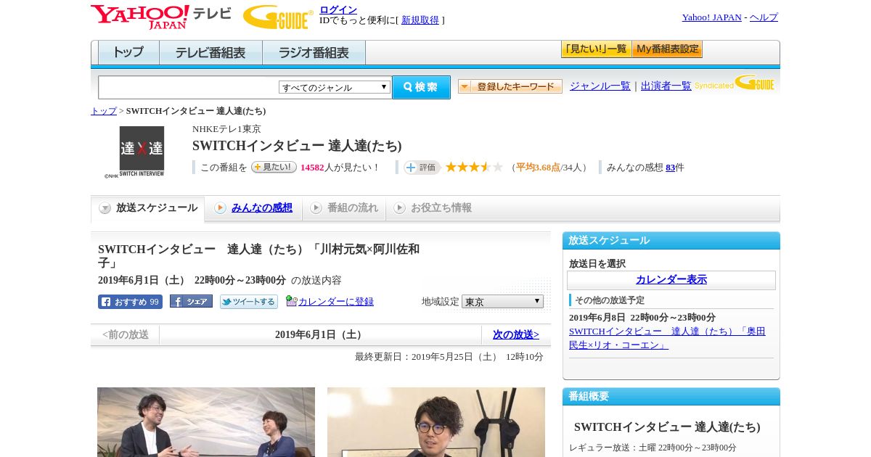Click the Yahoo! JAPAN テレビ logo
This screenshot has width=871, height=457.
pos(161,17)
